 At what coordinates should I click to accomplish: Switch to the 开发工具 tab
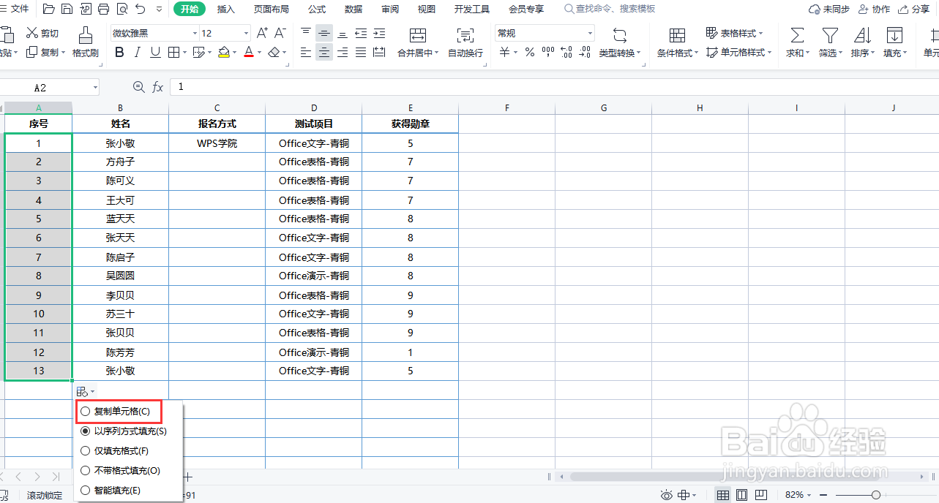[x=472, y=9]
